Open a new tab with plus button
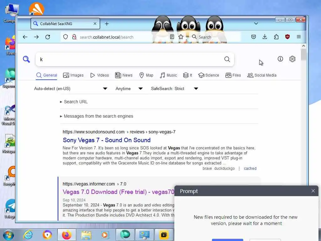 click(x=107, y=24)
